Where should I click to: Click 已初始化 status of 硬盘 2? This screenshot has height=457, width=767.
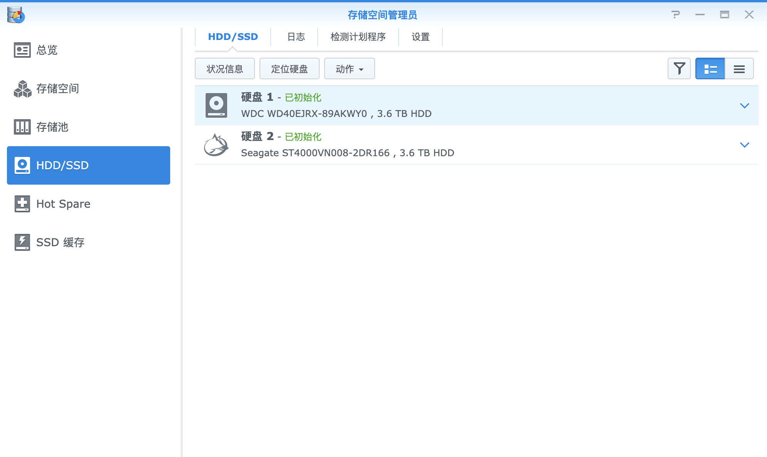303,137
